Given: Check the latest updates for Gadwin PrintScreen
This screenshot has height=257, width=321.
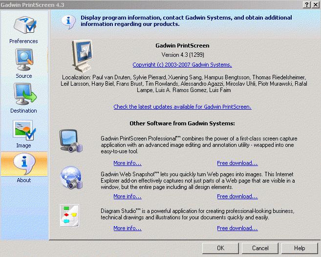Looking at the screenshot, I should pos(182,107).
